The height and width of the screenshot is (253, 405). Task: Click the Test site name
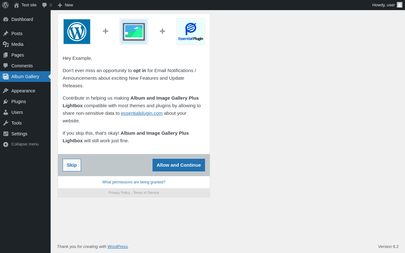(29, 5)
